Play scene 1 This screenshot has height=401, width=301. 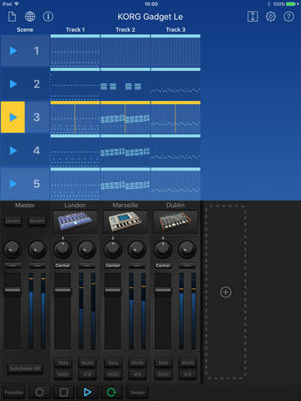(13, 51)
